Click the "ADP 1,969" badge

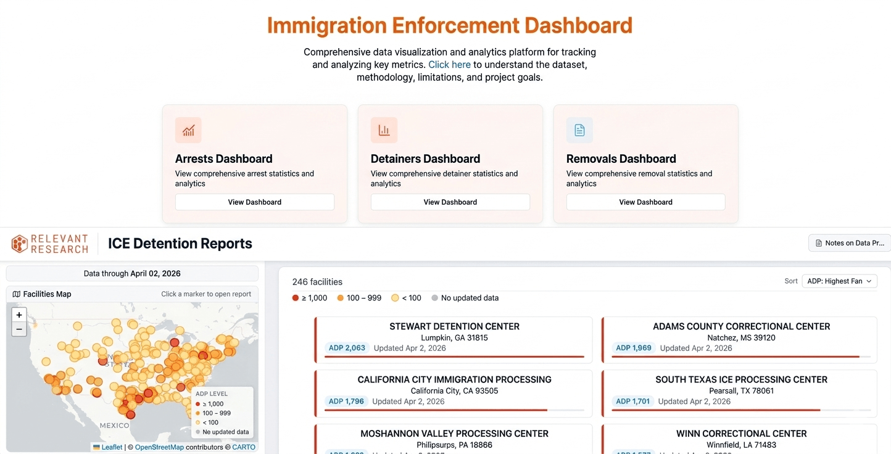633,348
